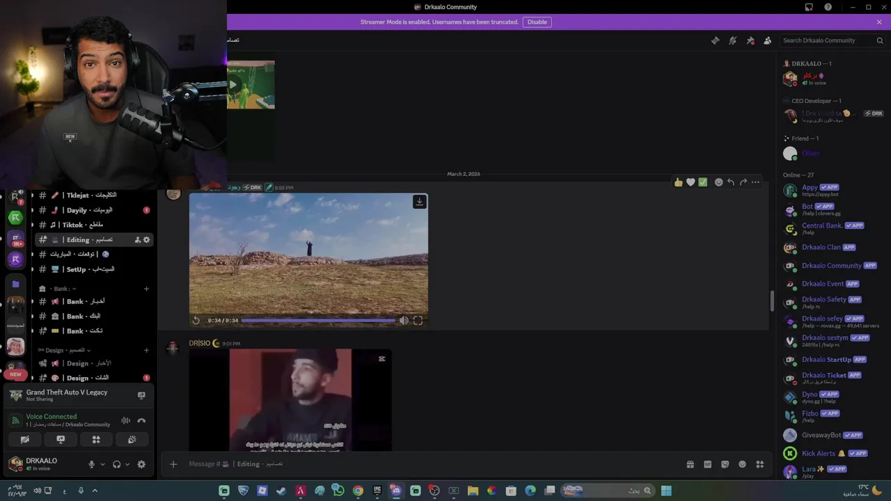
Task: Toggle channel notification settings bell
Action: (x=732, y=40)
